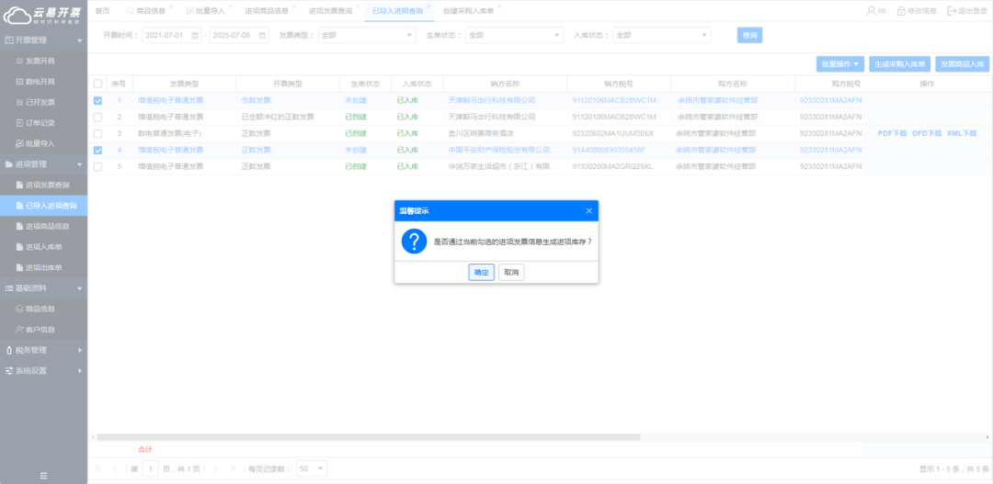Click the 修改信息 lock icon
993x484 pixels.
point(899,11)
